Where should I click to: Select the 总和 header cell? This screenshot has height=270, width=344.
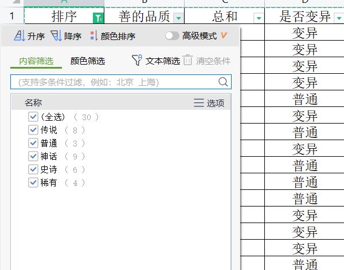(x=224, y=16)
